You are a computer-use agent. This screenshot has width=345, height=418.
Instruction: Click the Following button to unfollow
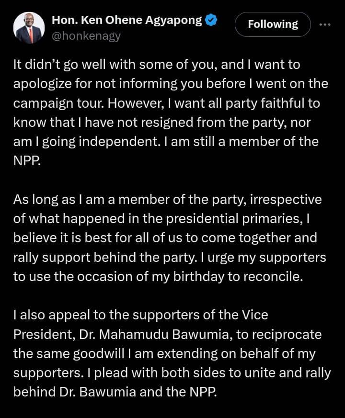(x=273, y=24)
